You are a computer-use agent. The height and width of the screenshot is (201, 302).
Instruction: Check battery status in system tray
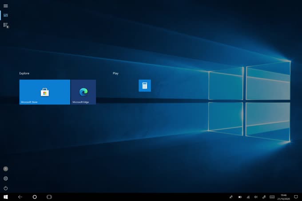coord(240,197)
